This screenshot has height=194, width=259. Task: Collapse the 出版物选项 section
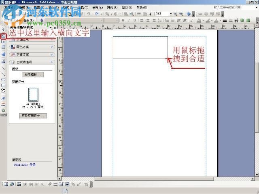click(x=32, y=62)
